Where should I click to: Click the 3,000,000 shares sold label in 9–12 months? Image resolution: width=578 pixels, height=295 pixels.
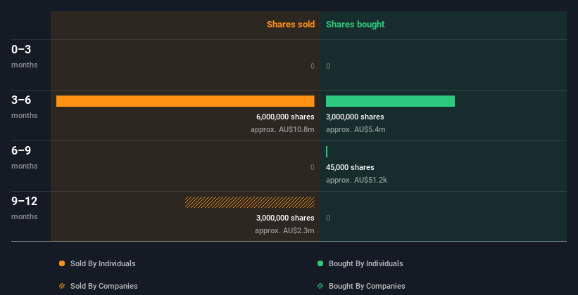285,218
